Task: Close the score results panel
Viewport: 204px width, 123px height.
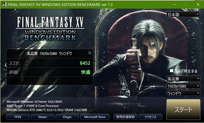Action: 90,53
